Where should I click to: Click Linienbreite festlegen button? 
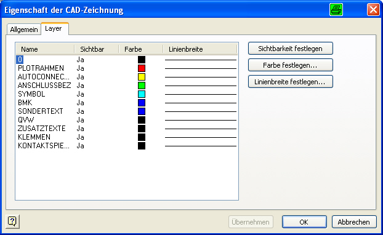click(290, 82)
